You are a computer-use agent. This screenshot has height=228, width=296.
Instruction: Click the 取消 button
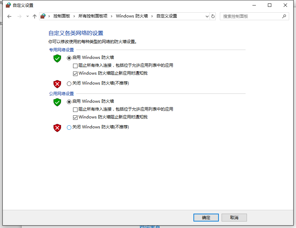click(x=234, y=218)
